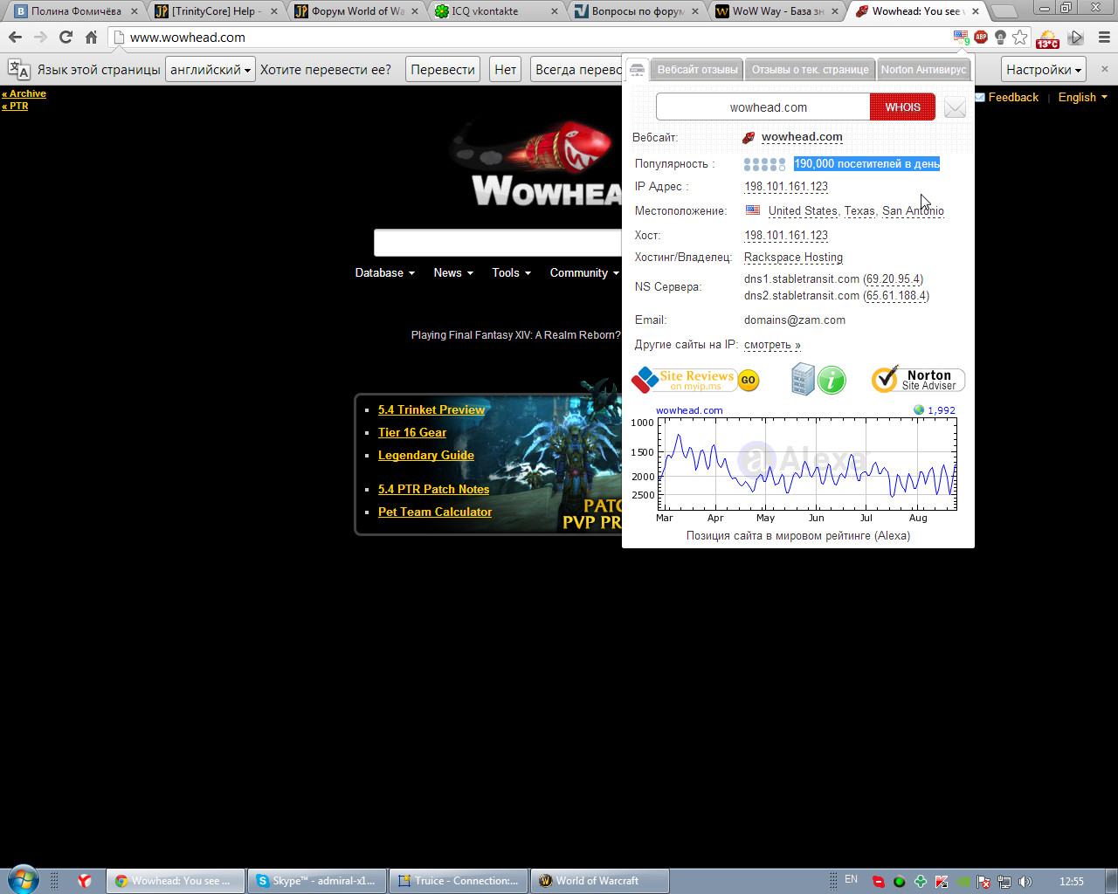Image resolution: width=1118 pixels, height=894 pixels.
Task: Open the Windows Start menu
Action: click(x=24, y=879)
